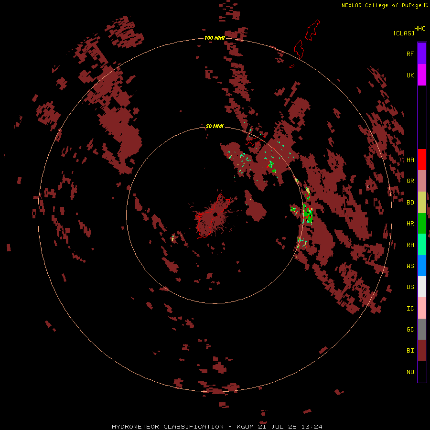
Task: Click the WS blue color swatch
Action: 422,266
